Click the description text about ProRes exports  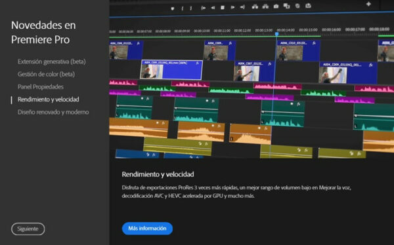(236, 191)
